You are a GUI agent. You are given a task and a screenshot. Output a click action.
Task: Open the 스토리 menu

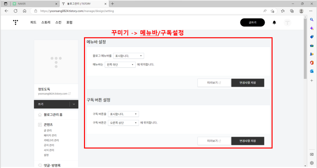46,22
